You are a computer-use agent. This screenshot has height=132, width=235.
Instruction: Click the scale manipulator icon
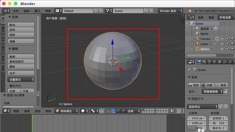tap(123, 111)
